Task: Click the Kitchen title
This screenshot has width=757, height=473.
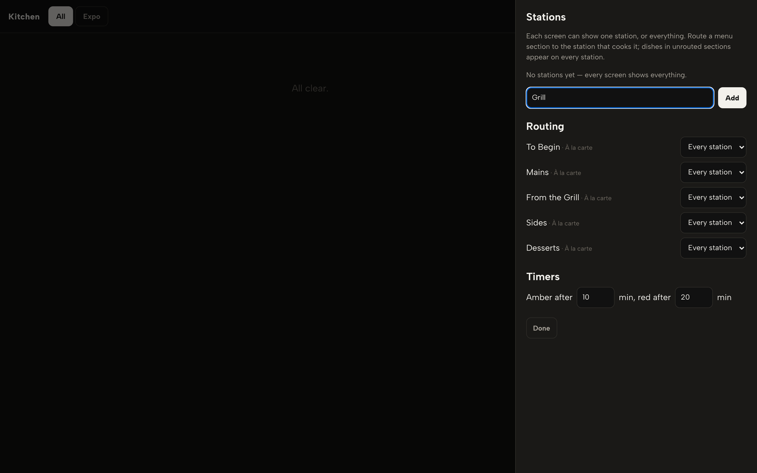Action: click(x=24, y=16)
